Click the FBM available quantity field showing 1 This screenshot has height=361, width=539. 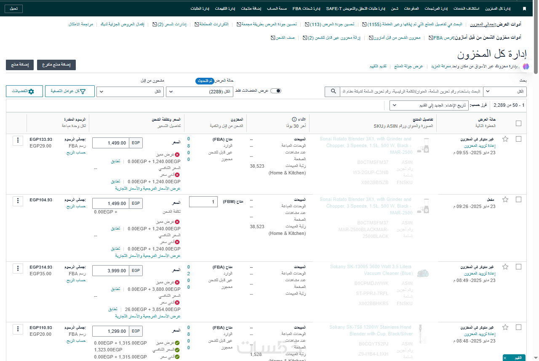[x=203, y=202]
